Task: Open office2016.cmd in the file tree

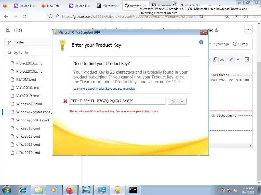Action: tap(28, 144)
